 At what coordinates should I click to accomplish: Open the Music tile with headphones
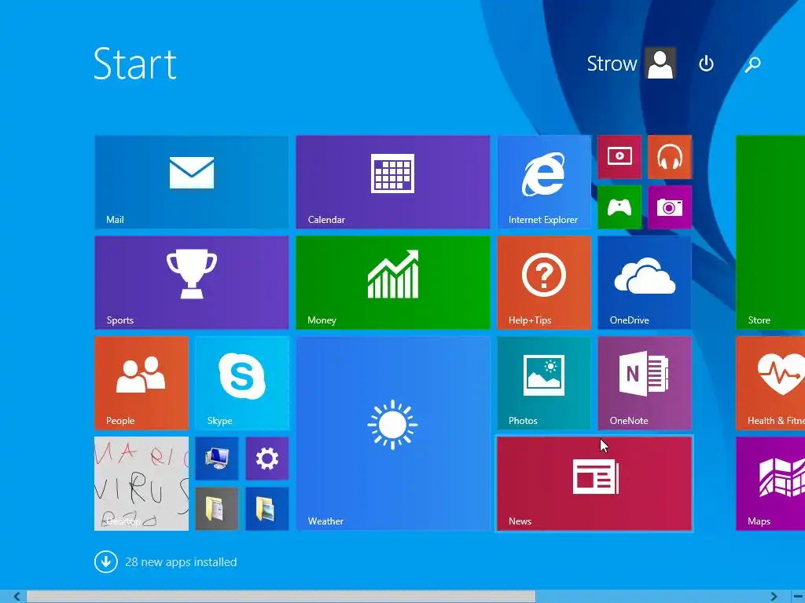(670, 157)
